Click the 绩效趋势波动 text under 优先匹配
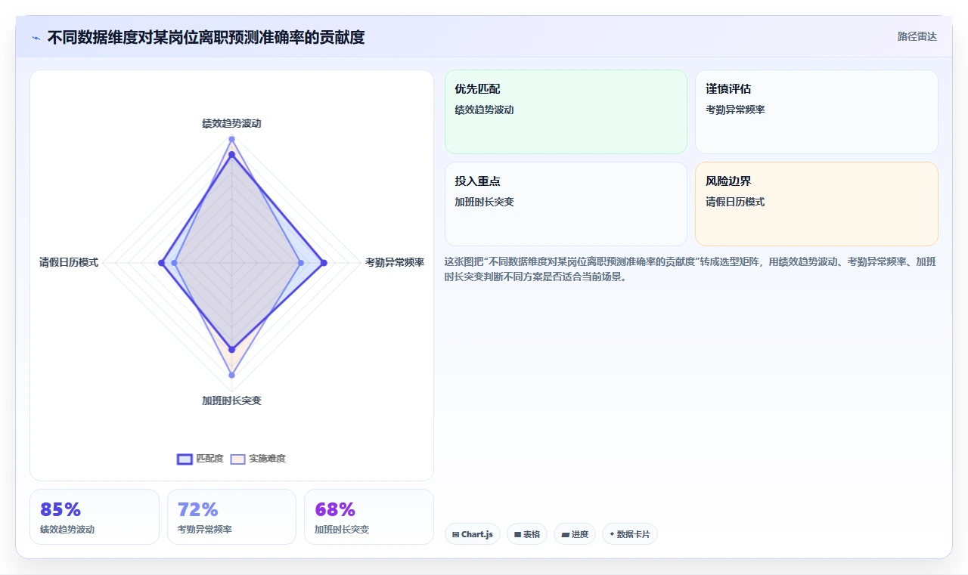Screen dimensions: 968x575 (484, 110)
